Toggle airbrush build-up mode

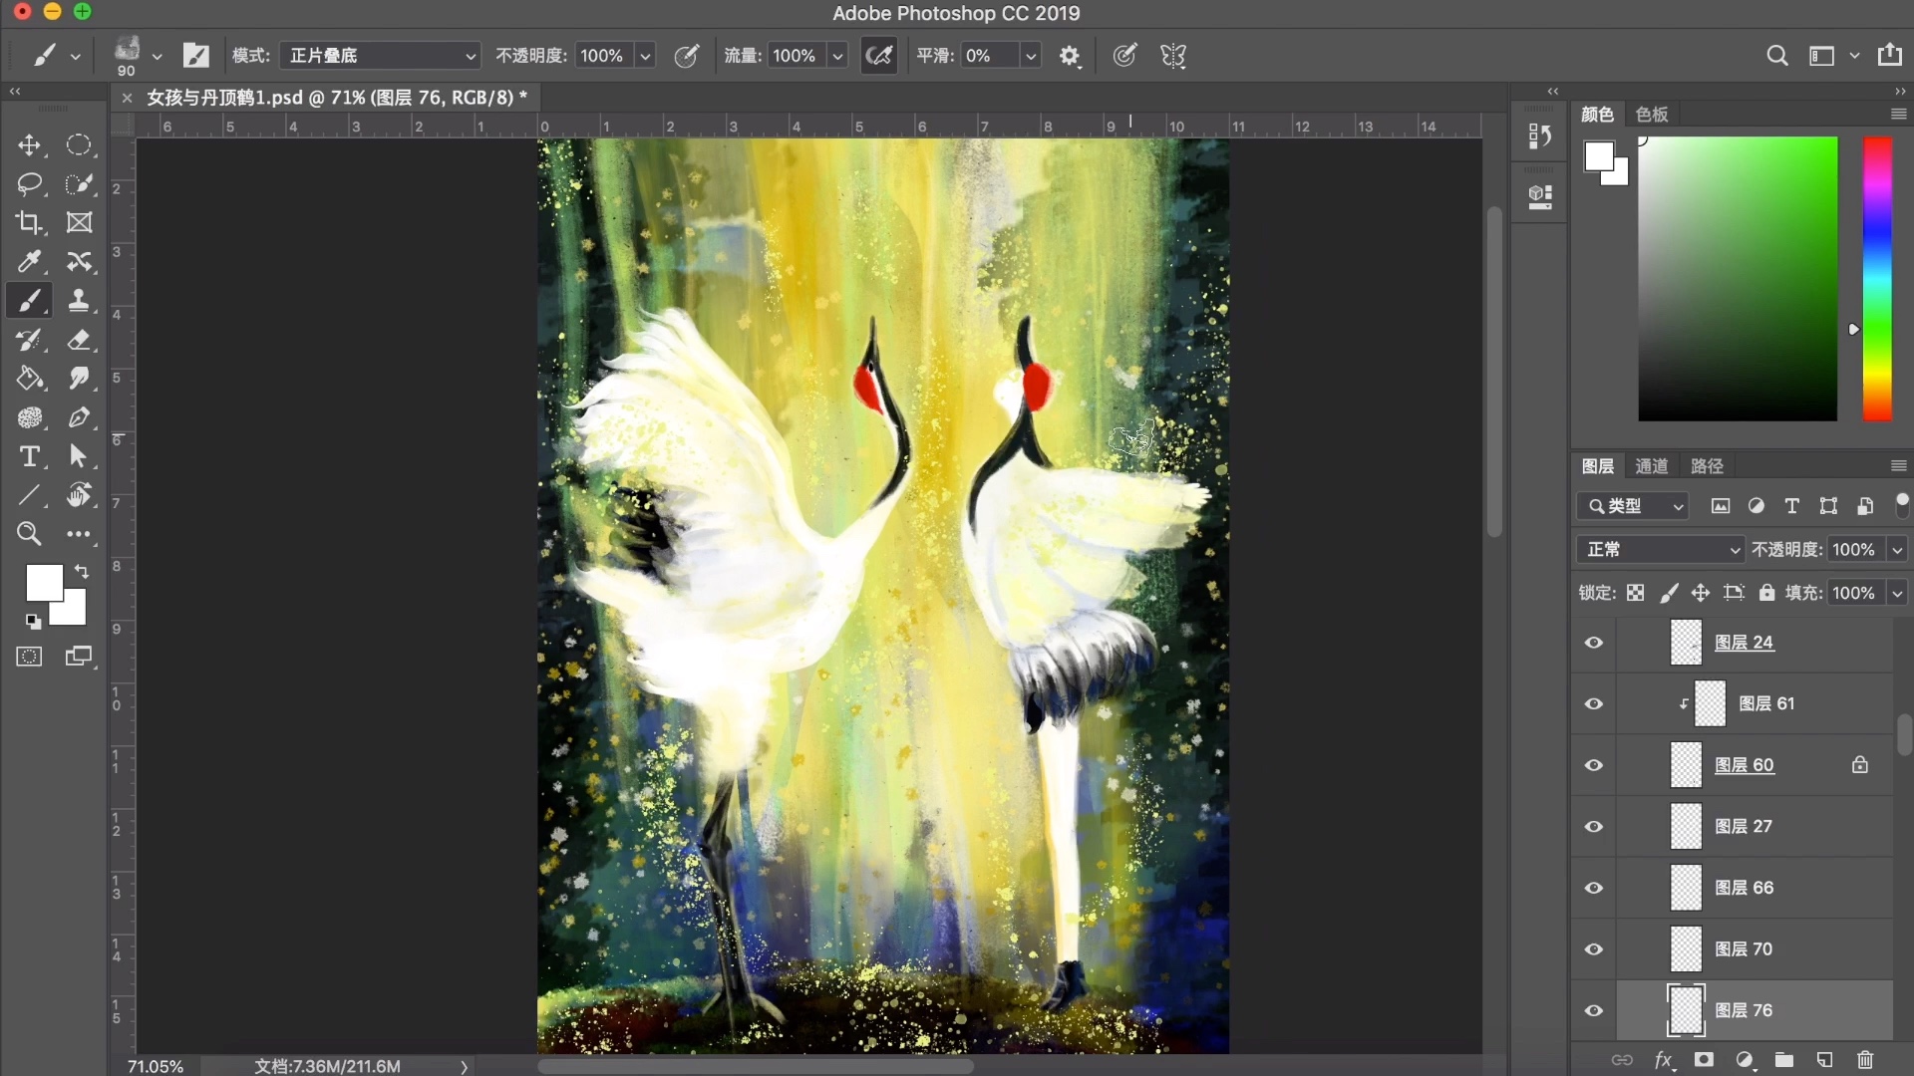(879, 56)
